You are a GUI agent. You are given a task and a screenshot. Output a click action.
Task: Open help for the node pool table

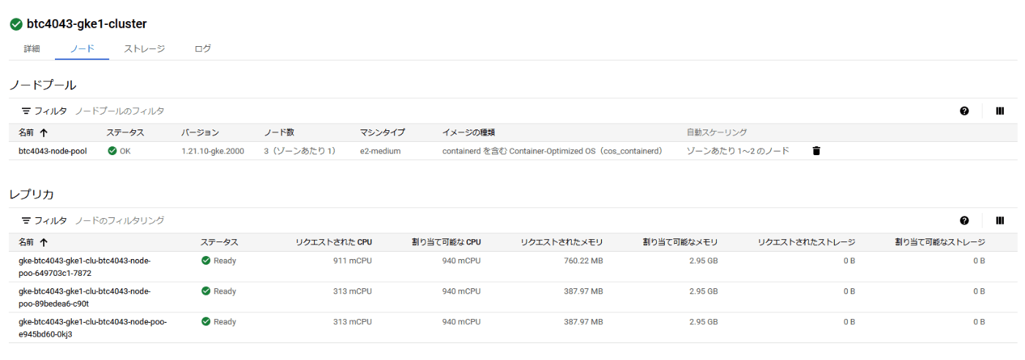point(964,111)
